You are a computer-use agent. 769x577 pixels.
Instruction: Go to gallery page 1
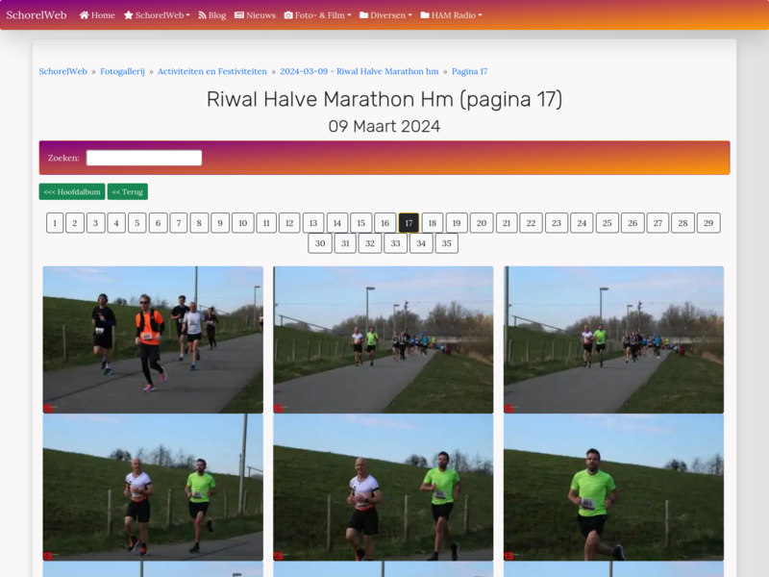[55, 223]
